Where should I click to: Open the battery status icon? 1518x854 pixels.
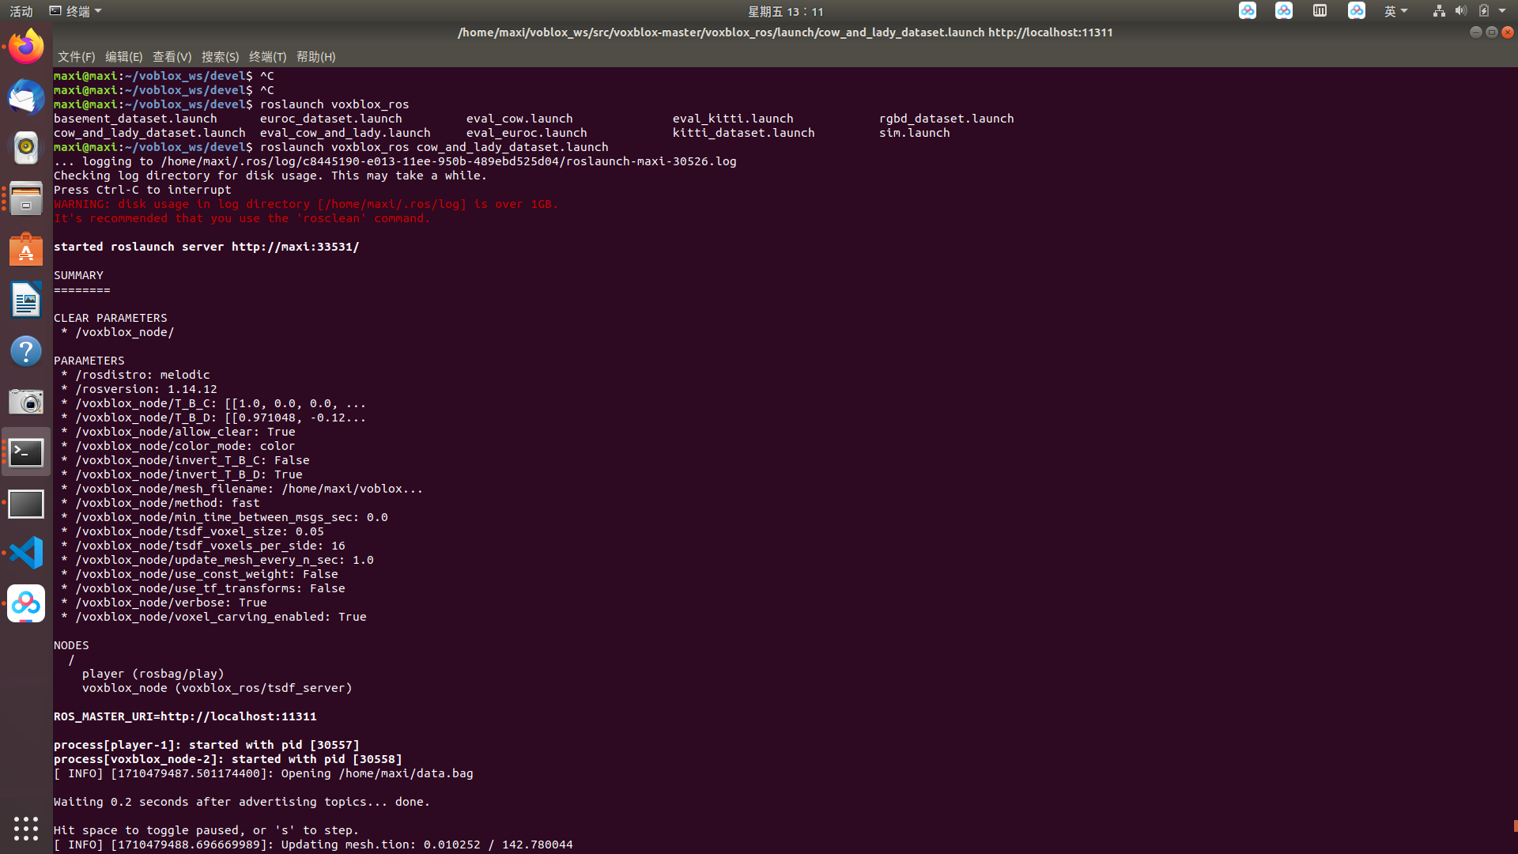coord(1484,11)
